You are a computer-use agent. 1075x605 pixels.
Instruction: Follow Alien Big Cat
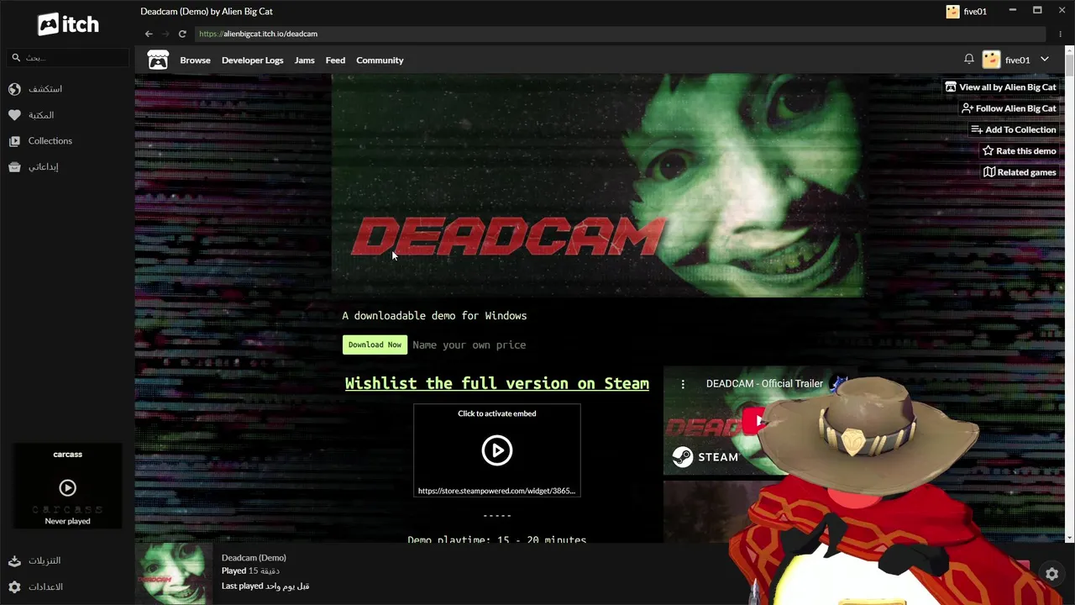(1009, 108)
